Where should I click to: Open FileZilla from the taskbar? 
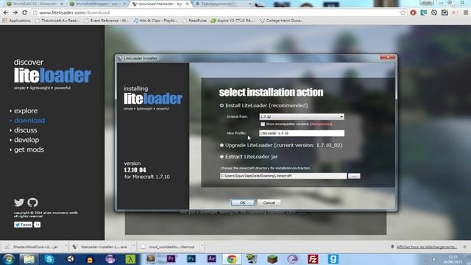(x=313, y=259)
